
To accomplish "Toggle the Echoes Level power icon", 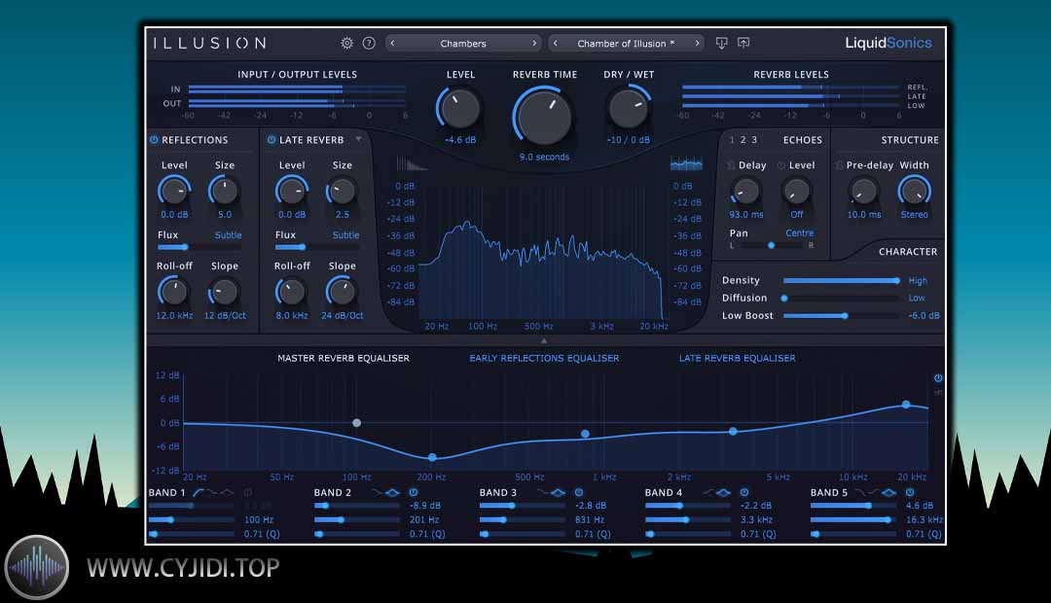I will pyautogui.click(x=780, y=164).
